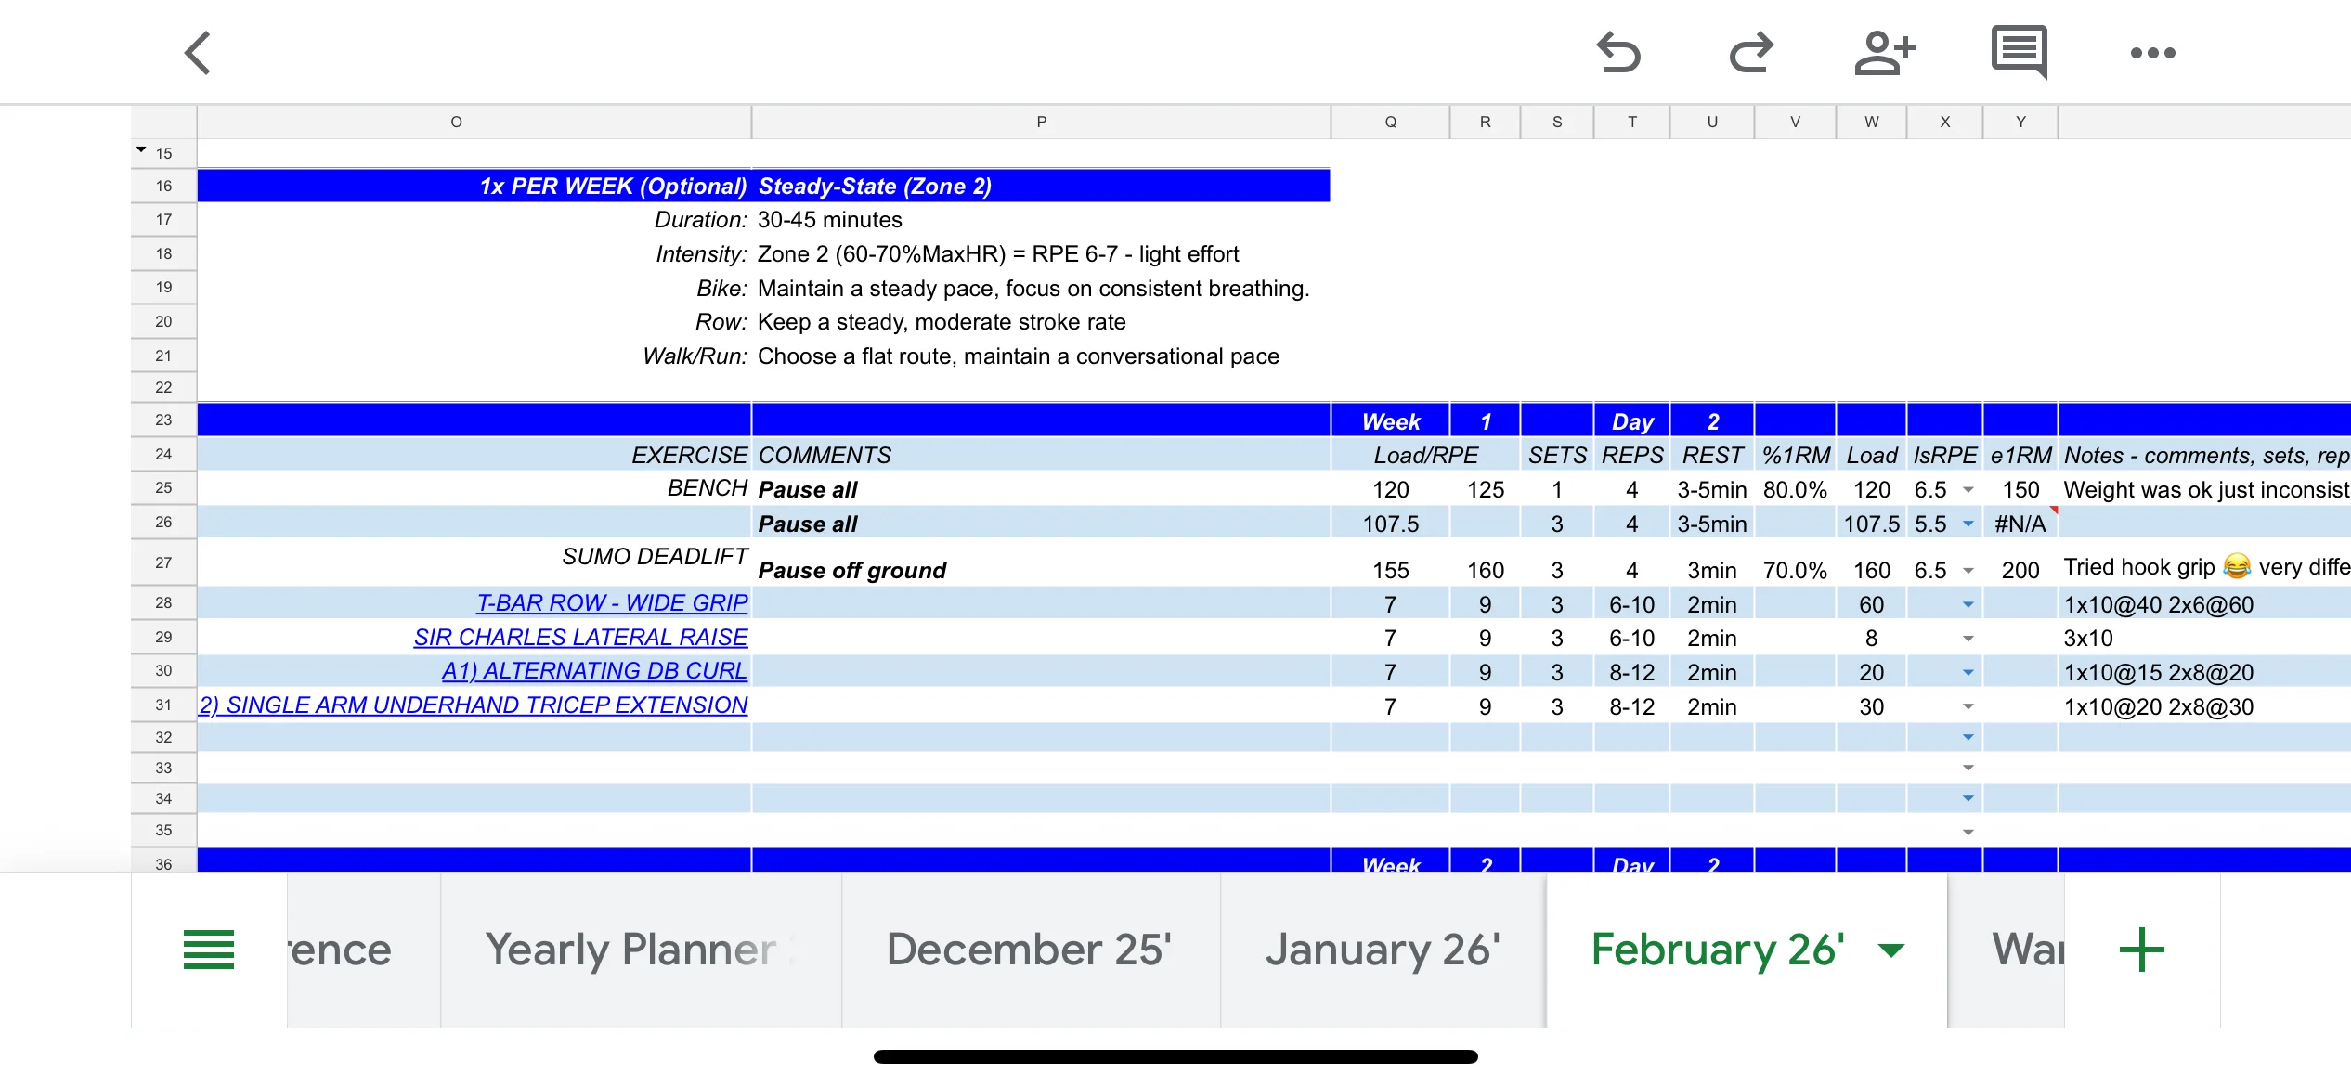Switch to the December 25' sheet tab
The image size is (2351, 1086).
click(x=1030, y=950)
